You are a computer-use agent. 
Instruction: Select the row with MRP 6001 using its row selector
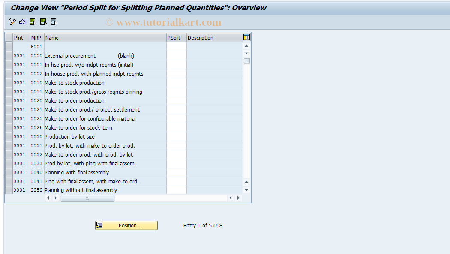click(9, 47)
